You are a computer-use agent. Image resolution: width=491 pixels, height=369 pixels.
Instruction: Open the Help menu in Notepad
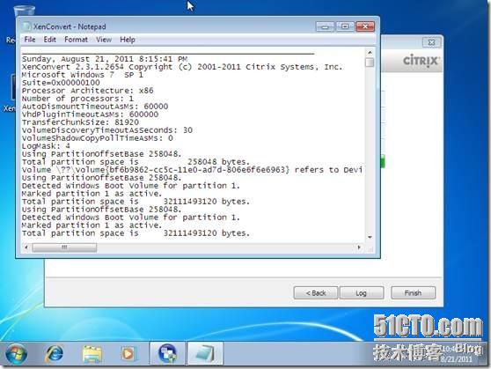(128, 40)
